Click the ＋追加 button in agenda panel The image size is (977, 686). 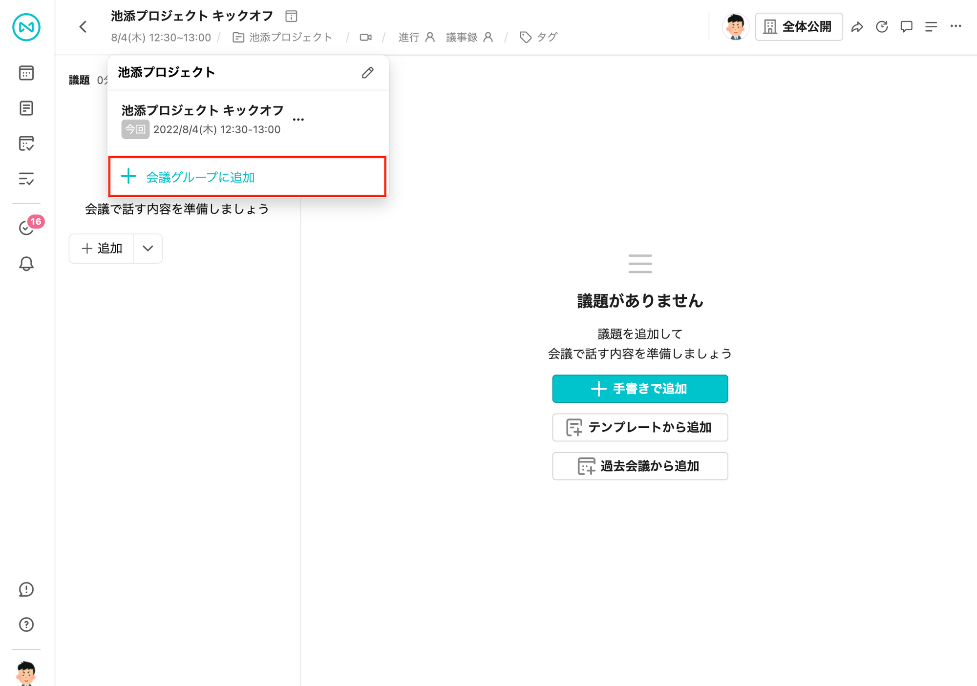(102, 249)
